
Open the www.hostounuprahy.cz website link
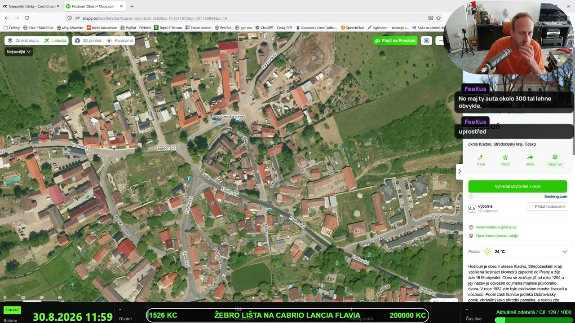[x=496, y=227]
